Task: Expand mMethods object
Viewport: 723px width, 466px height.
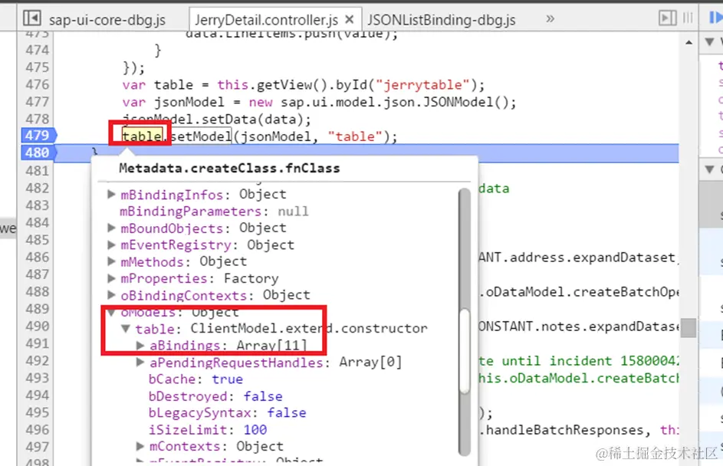Action: 111,261
